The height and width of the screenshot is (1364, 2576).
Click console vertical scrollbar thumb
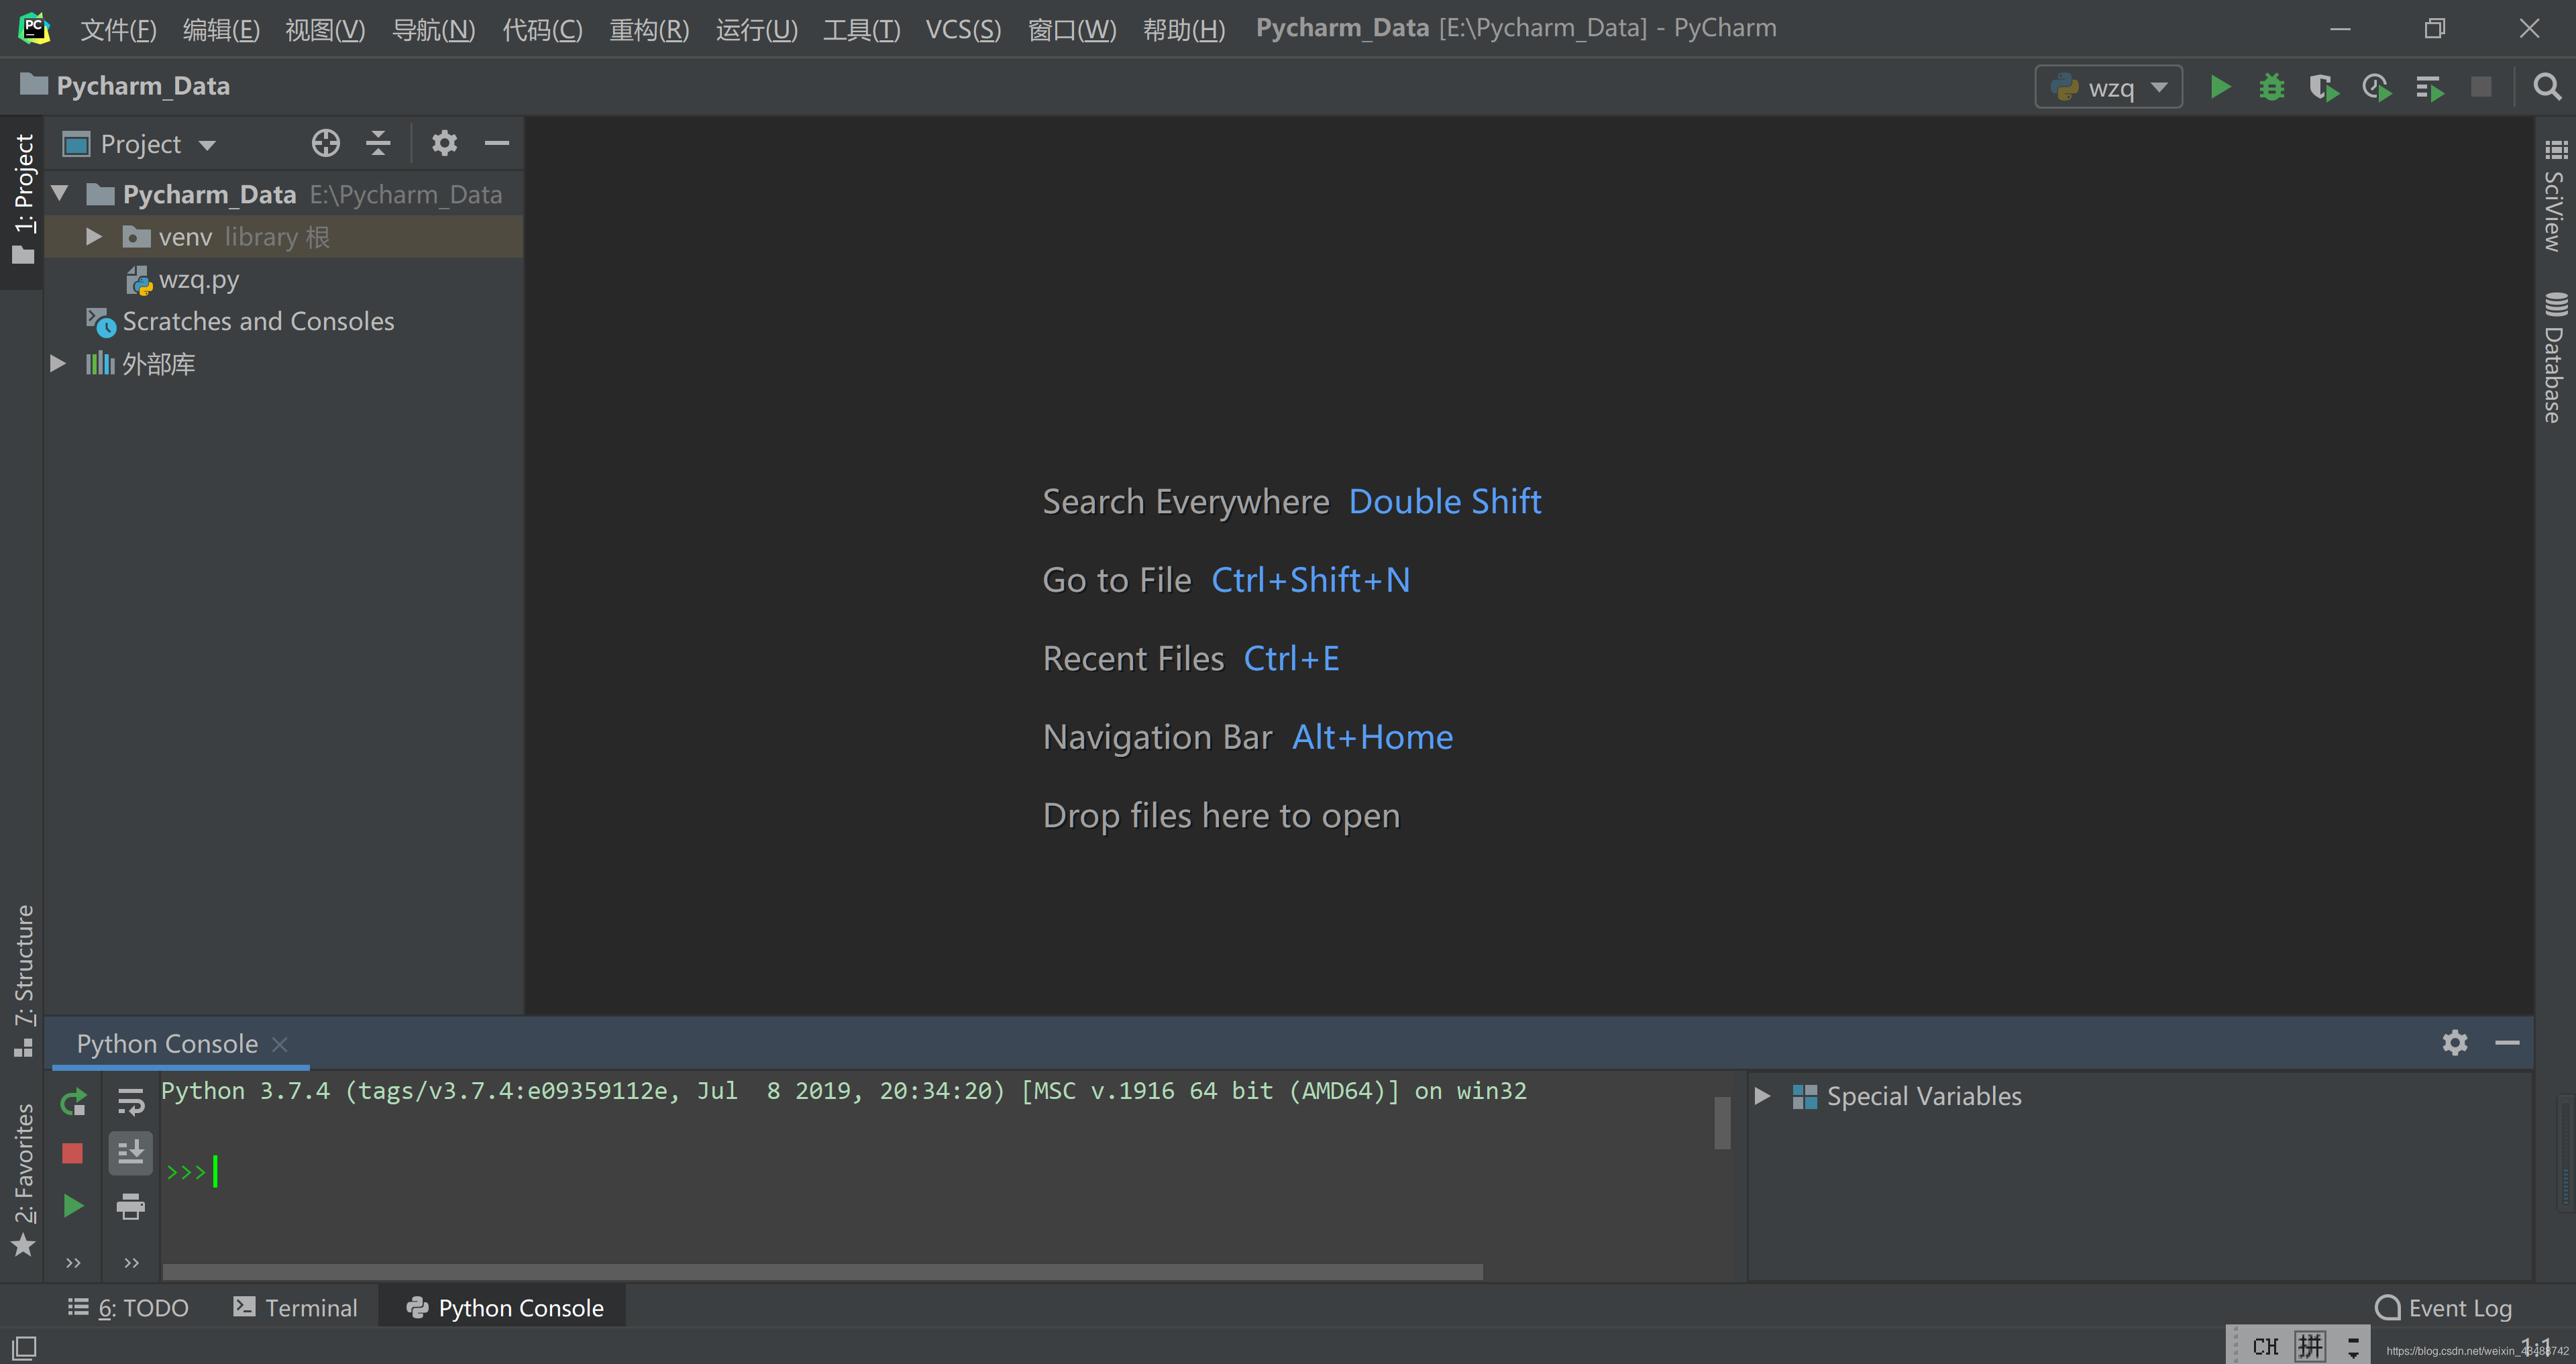point(1722,1122)
